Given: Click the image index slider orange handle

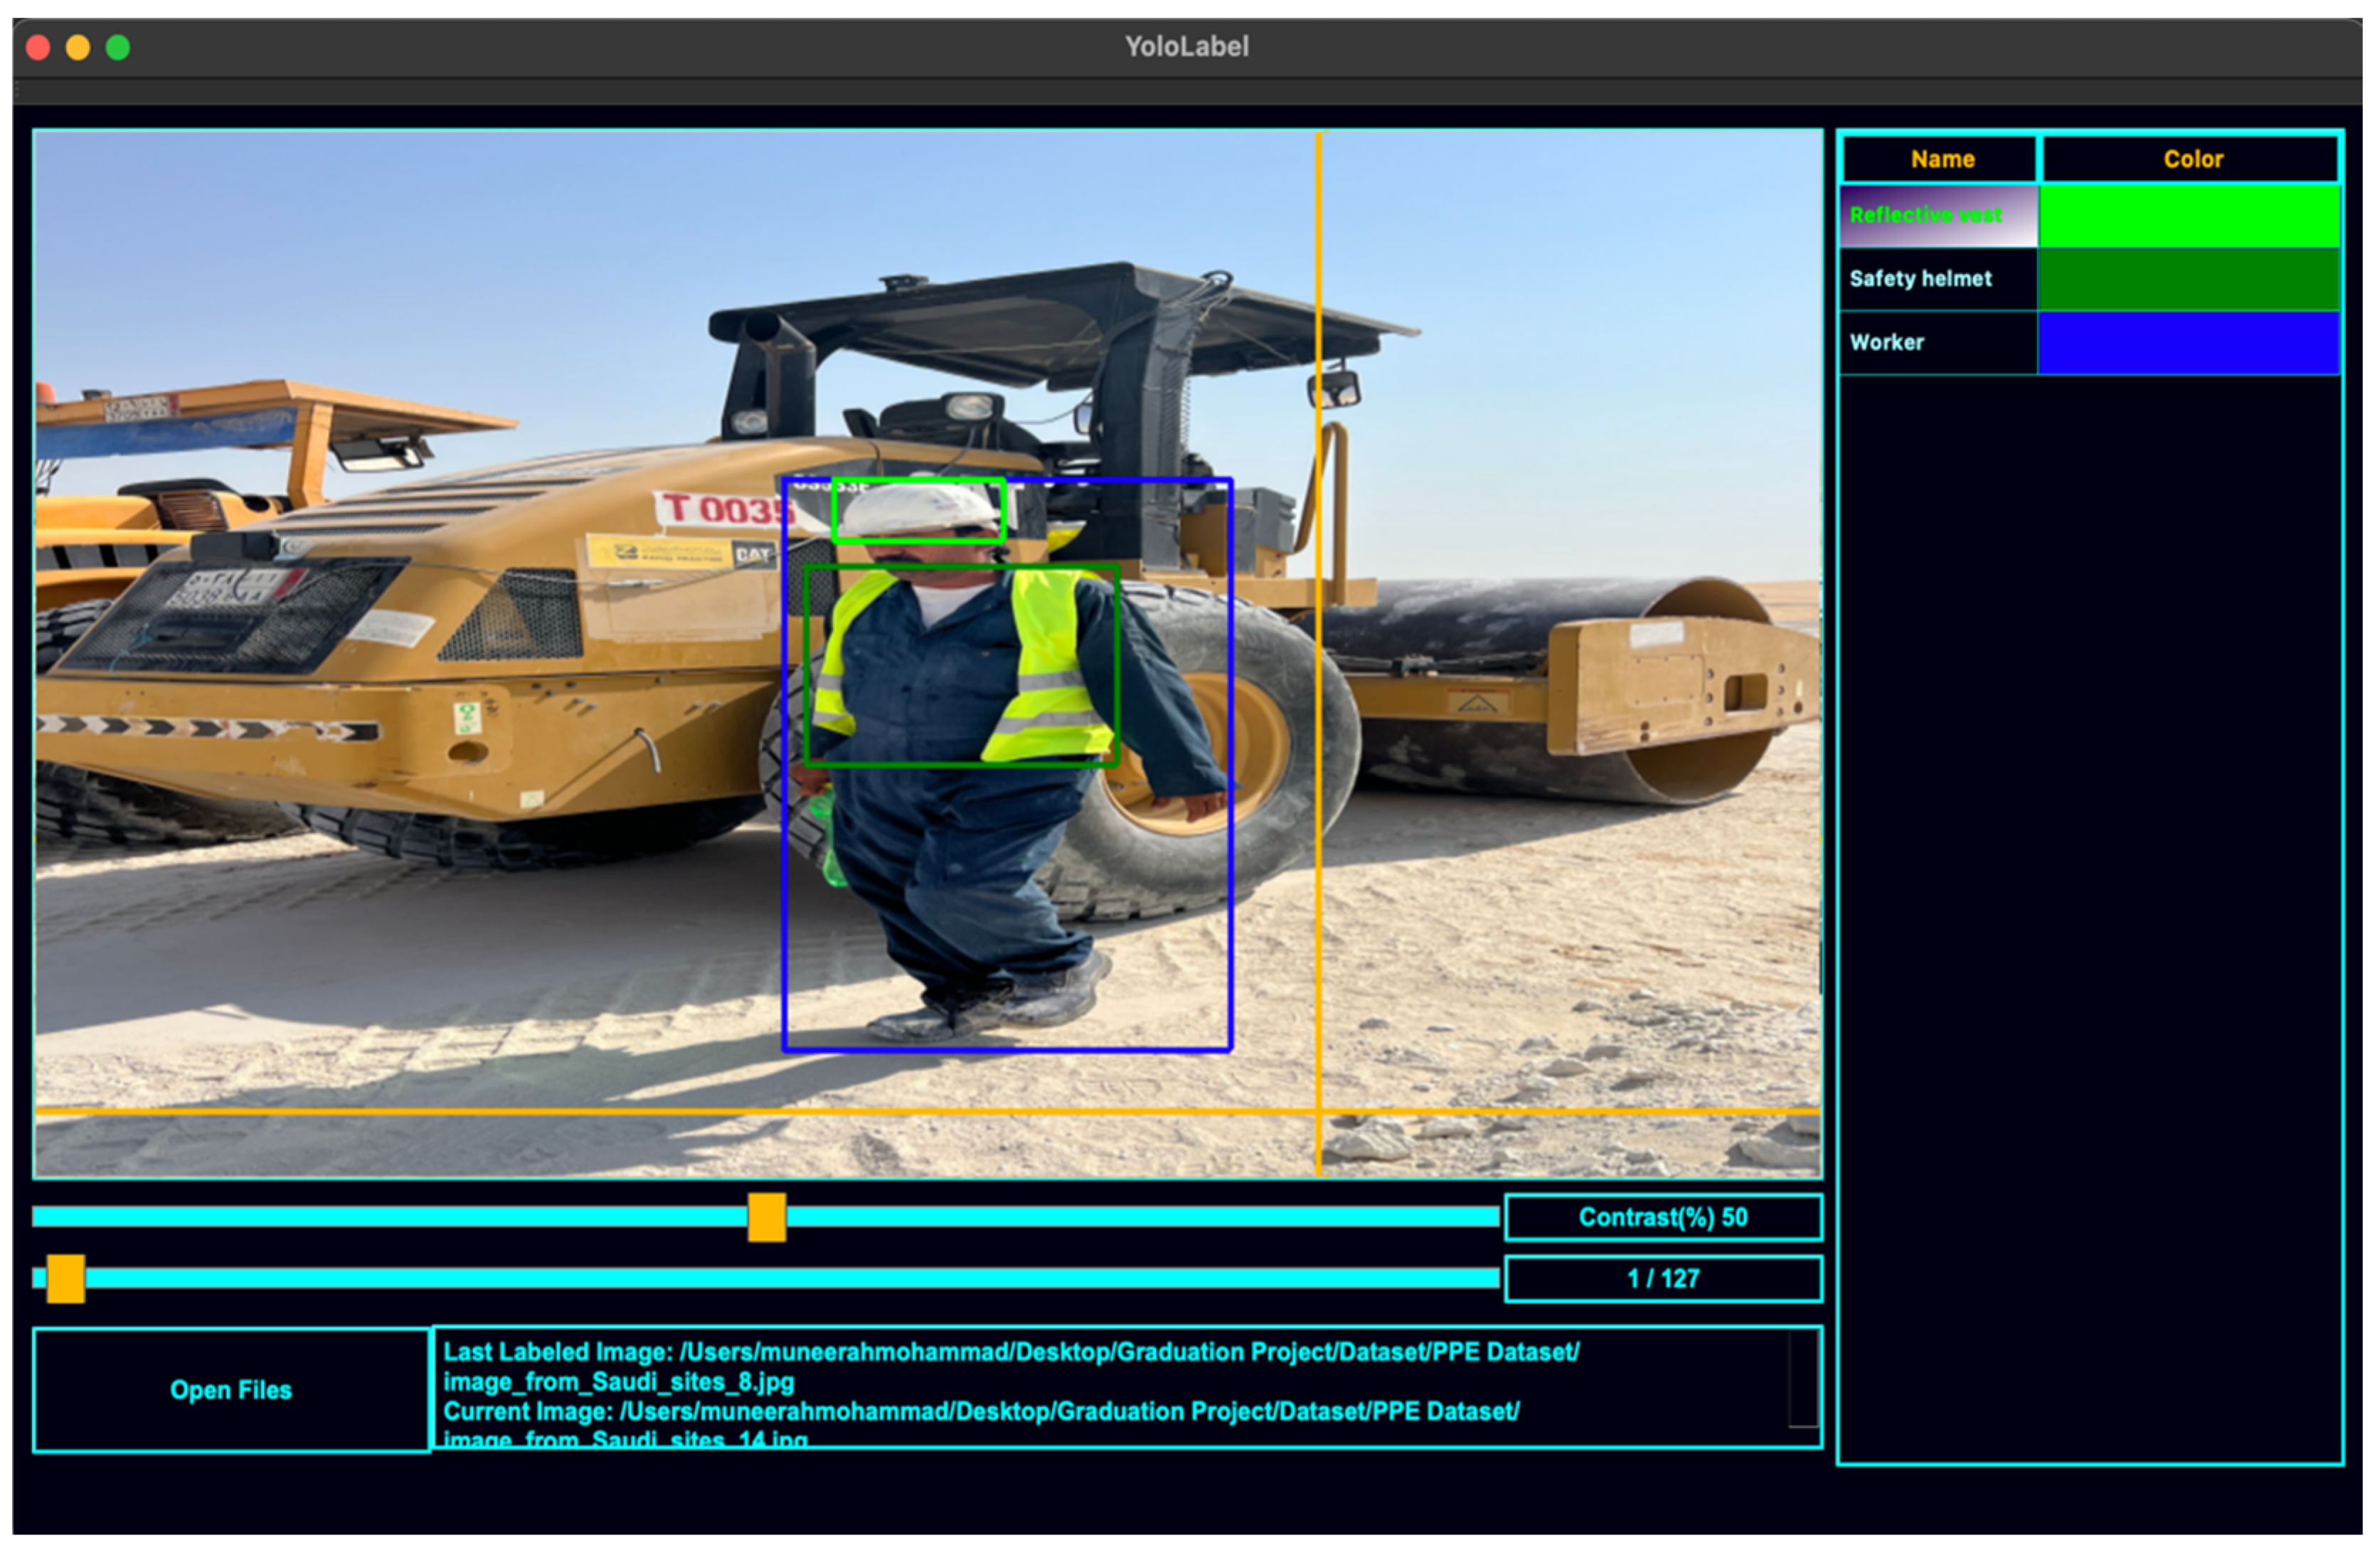Looking at the screenshot, I should click(x=66, y=1280).
